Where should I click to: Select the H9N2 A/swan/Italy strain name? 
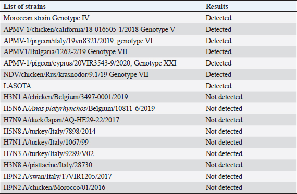tap(57, 176)
